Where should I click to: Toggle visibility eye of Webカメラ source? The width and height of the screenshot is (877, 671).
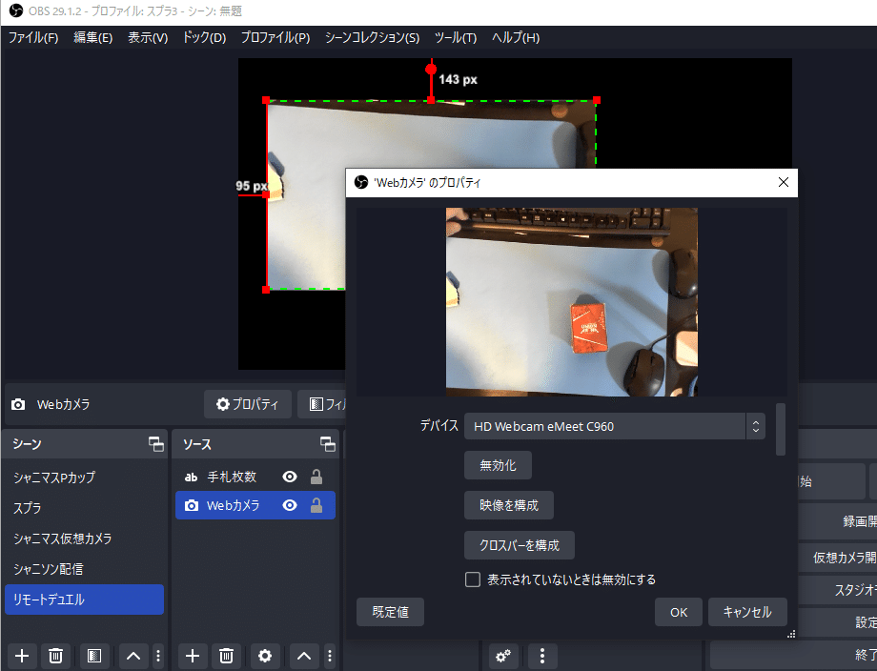pos(290,505)
